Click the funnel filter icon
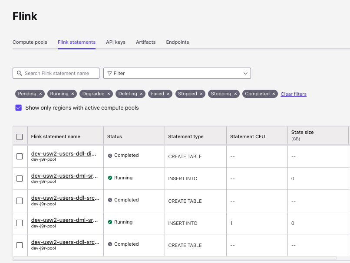 [109, 73]
